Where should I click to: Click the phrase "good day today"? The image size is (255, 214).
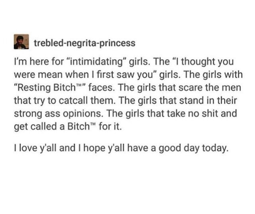point(192,148)
